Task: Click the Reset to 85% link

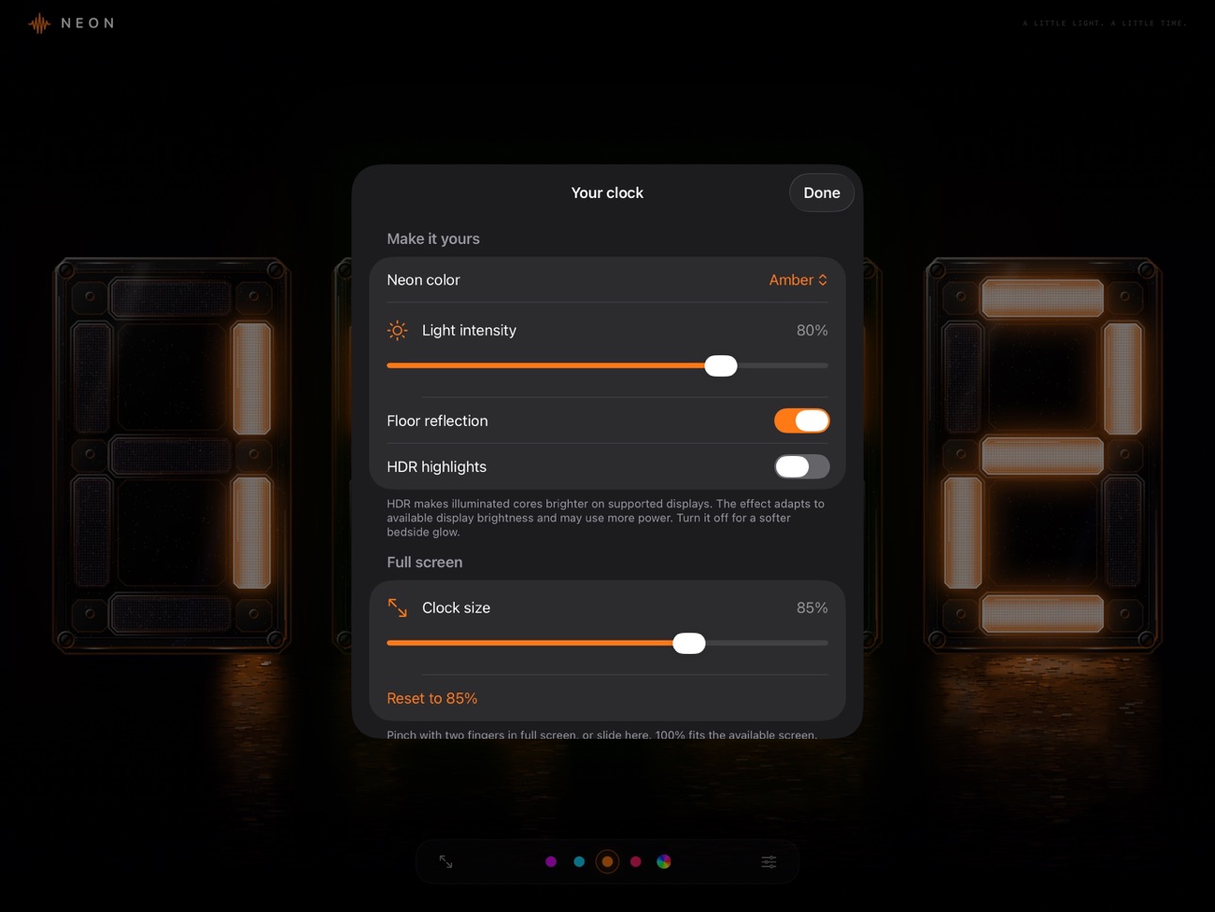Action: click(x=432, y=698)
